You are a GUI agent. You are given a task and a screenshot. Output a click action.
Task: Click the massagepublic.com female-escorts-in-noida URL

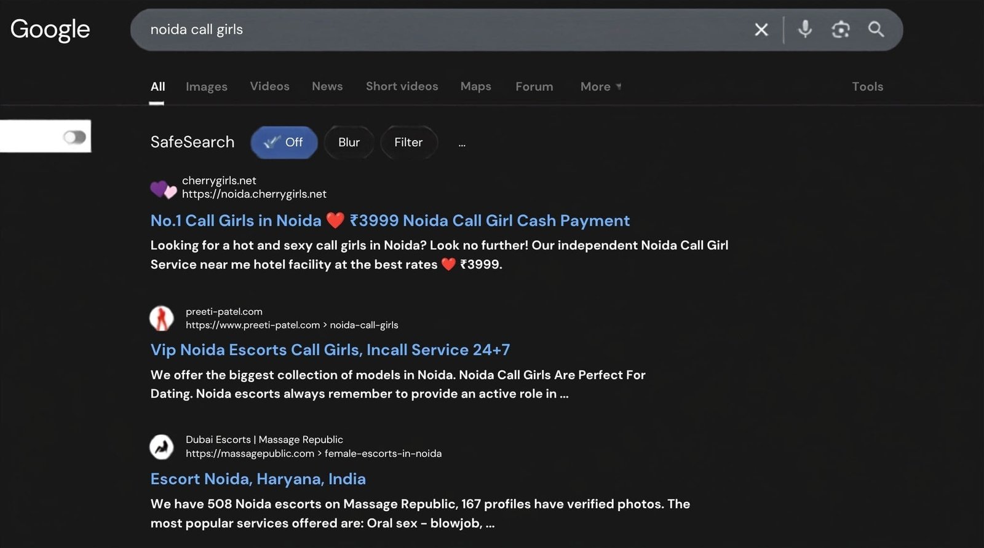tap(314, 453)
